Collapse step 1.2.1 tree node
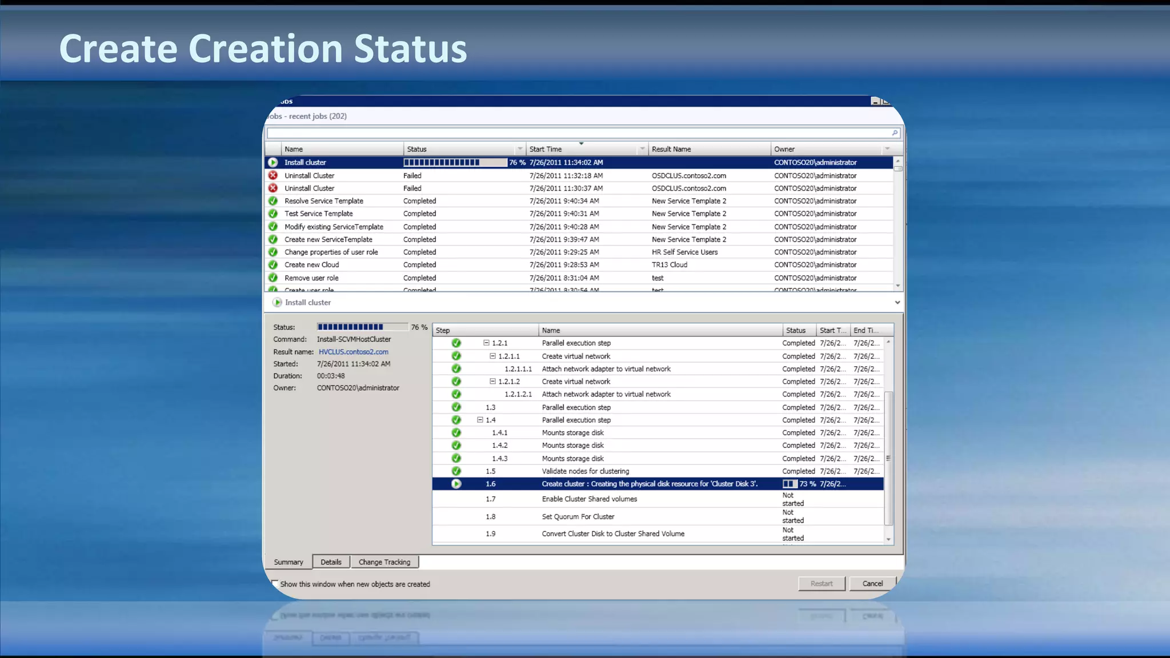Viewport: 1170px width, 658px height. (486, 343)
